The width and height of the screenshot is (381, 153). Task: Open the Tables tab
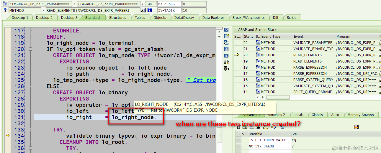(x=140, y=17)
